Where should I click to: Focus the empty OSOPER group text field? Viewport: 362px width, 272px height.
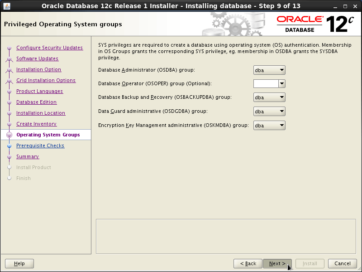click(266, 84)
